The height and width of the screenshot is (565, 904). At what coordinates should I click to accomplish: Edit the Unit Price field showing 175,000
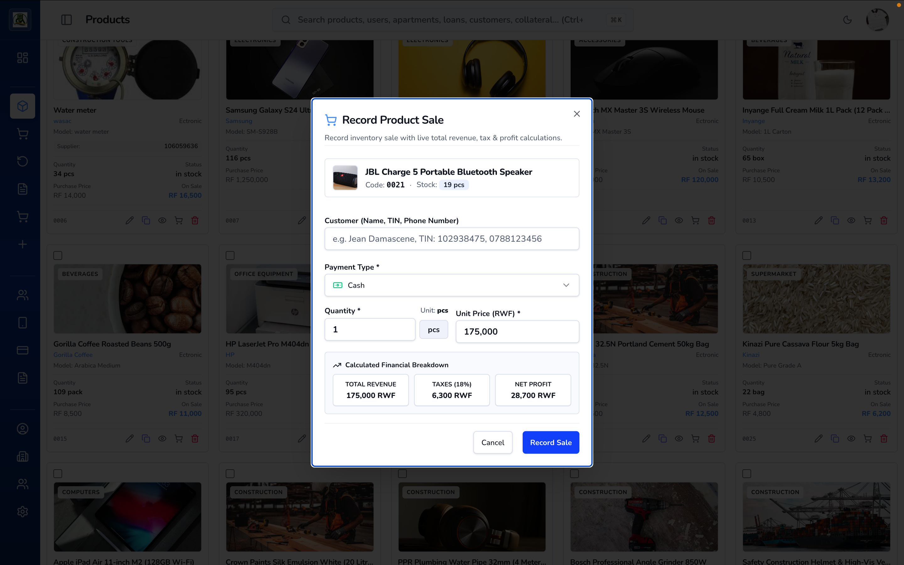click(517, 331)
